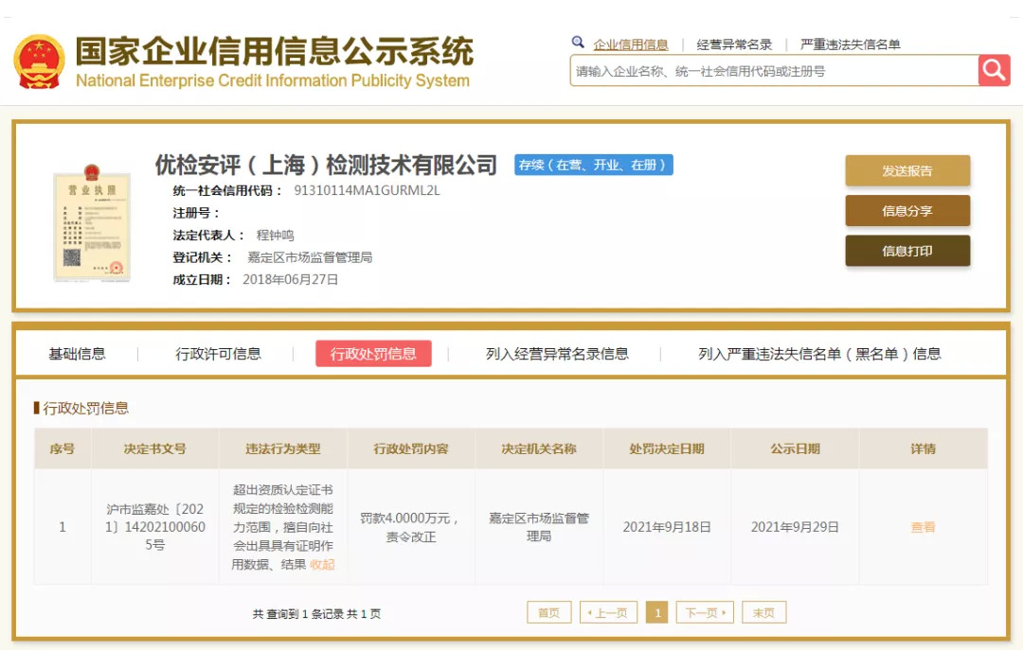
Task: Click the red magnifier search button
Action: [x=994, y=70]
